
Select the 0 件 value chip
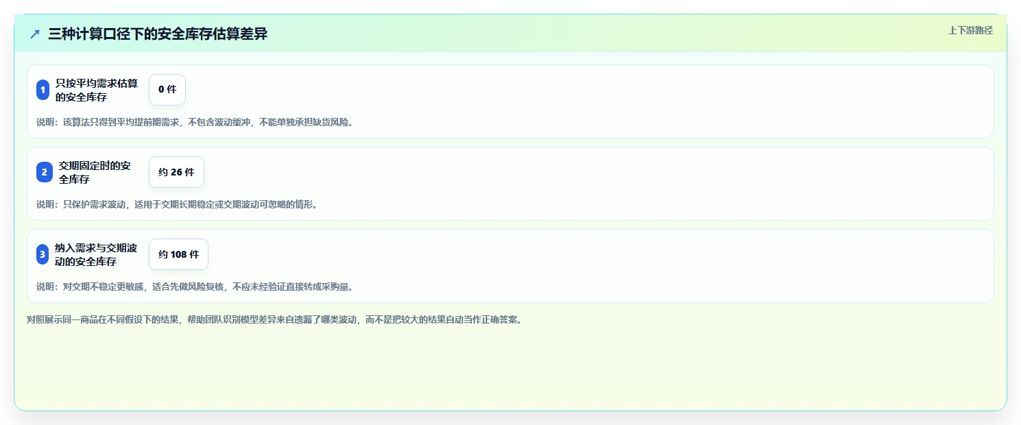(x=167, y=90)
